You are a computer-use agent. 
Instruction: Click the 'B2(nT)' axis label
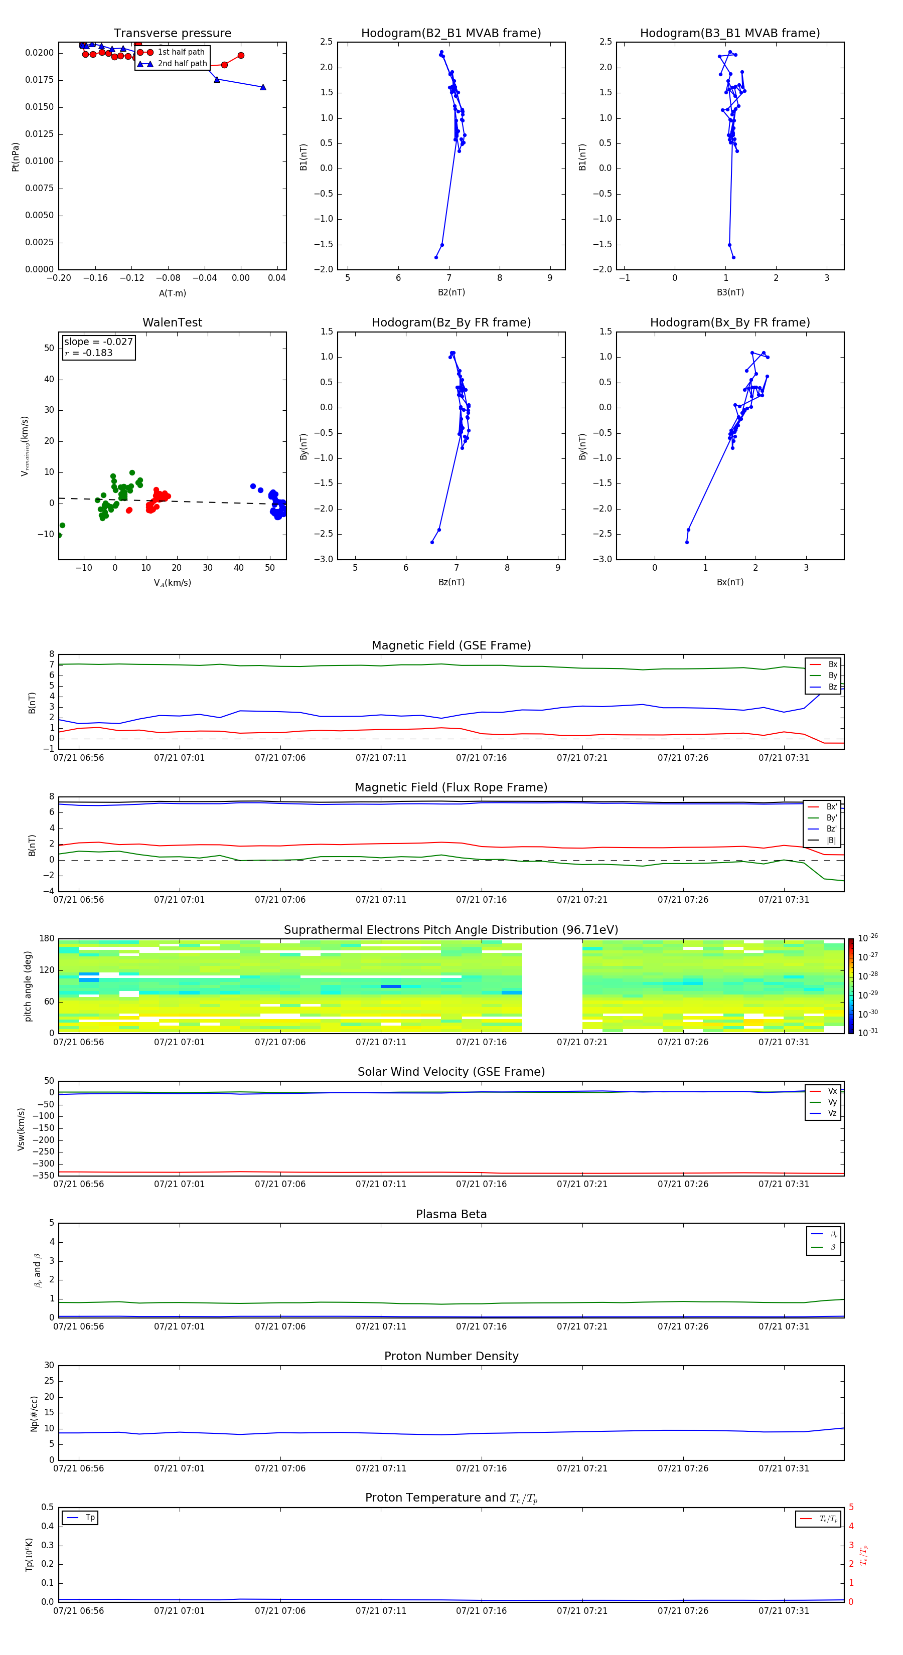pos(451,292)
